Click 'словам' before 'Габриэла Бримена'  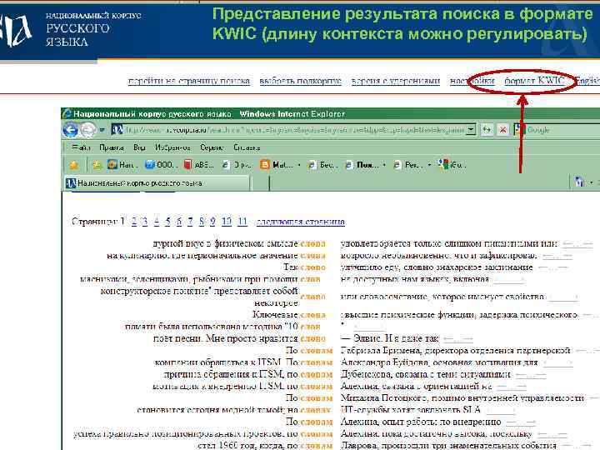[317, 351]
